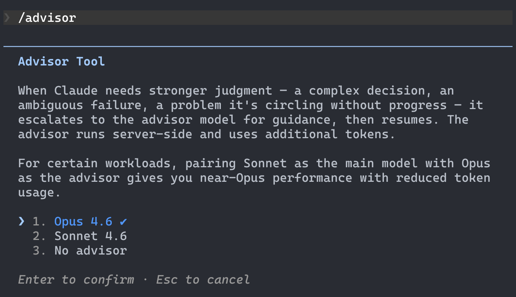Click the blue divider line above Advisor Tool
This screenshot has width=516, height=297.
pyautogui.click(x=258, y=47)
